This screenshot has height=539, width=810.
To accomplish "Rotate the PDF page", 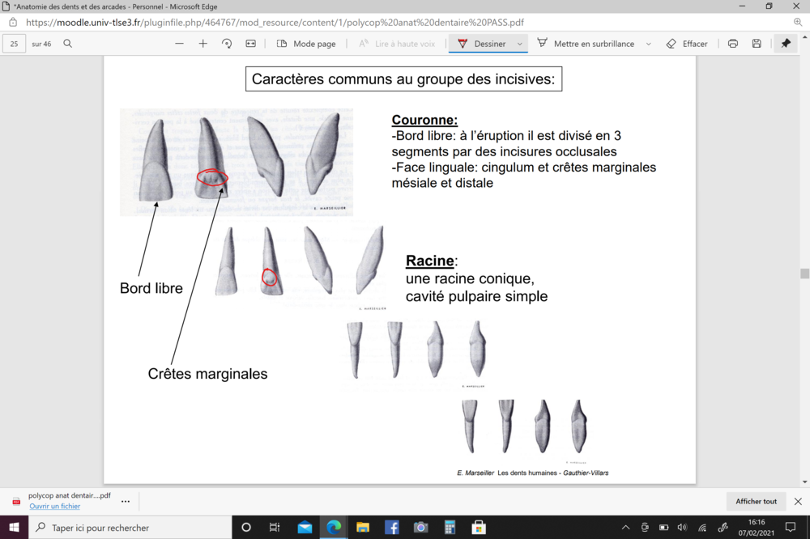I will click(x=227, y=44).
